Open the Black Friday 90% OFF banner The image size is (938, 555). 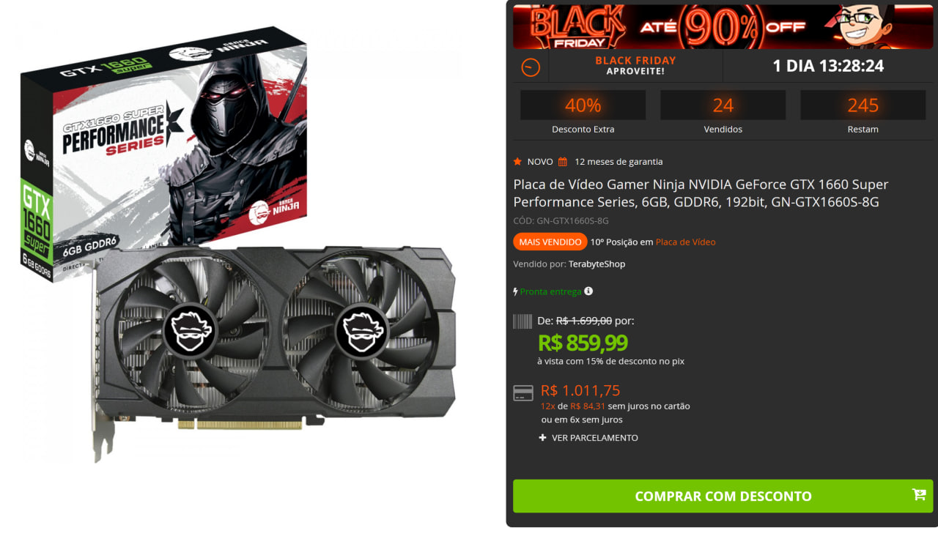click(723, 26)
